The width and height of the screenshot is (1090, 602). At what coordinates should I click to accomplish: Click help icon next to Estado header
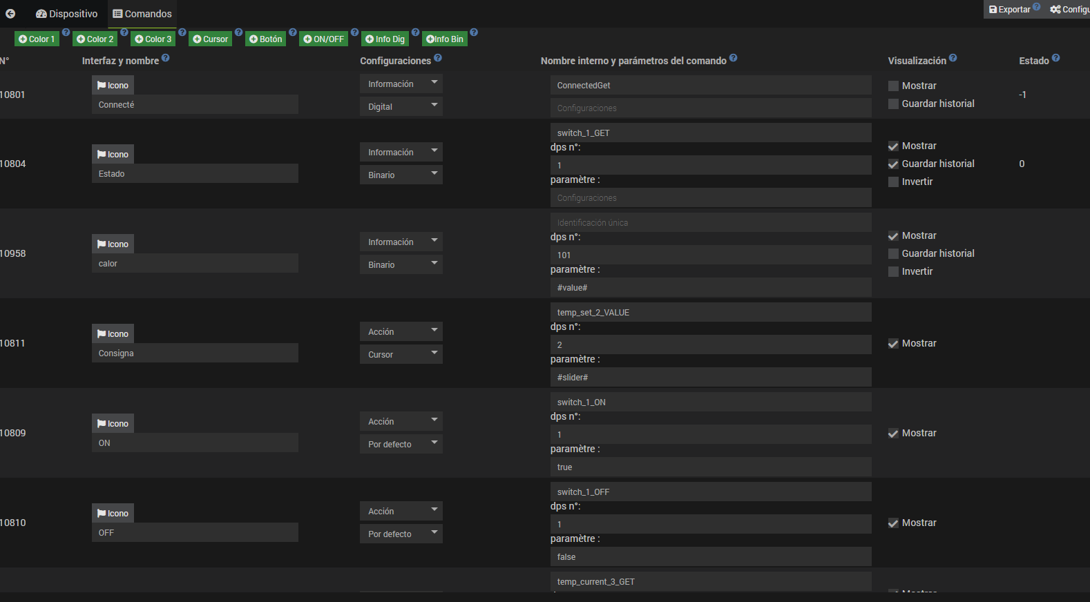point(1055,59)
